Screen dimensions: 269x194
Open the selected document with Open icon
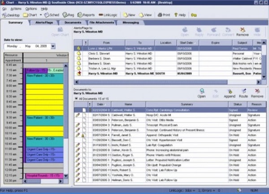click(x=201, y=94)
